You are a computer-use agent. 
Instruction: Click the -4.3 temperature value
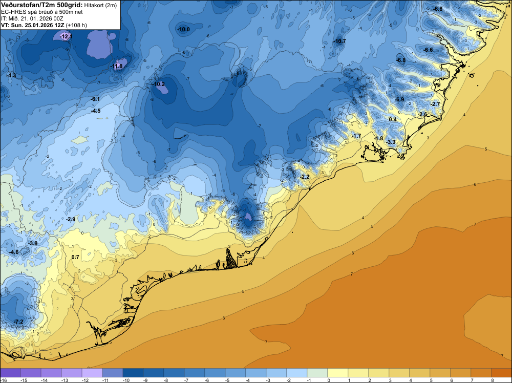click(11, 75)
